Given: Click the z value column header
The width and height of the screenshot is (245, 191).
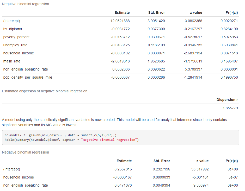Looking at the screenshot, I should click(x=196, y=12).
